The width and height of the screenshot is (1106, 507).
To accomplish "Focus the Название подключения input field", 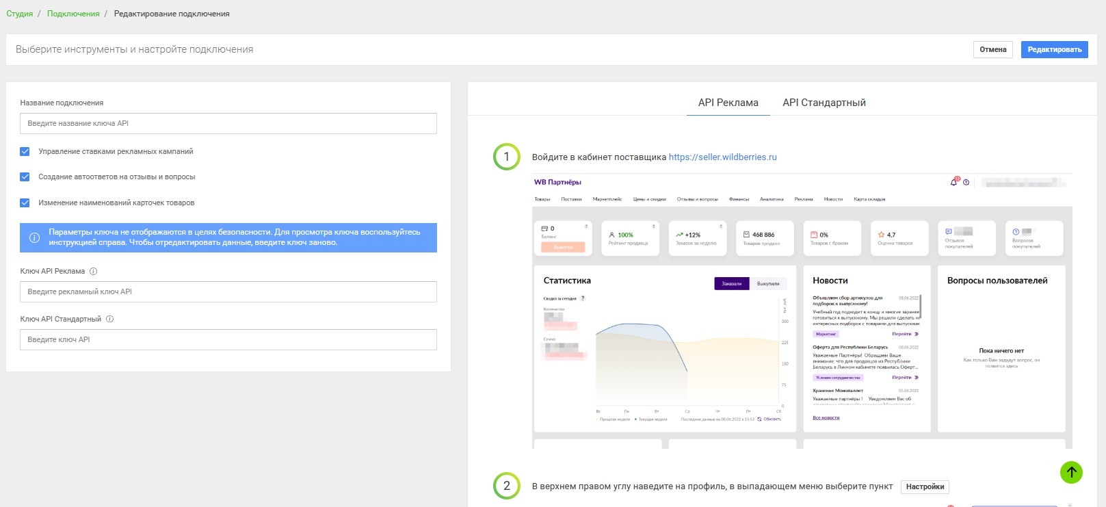I will 228,124.
